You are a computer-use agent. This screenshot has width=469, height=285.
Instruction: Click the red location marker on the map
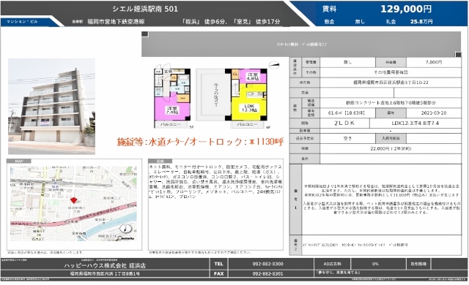(x=73, y=200)
